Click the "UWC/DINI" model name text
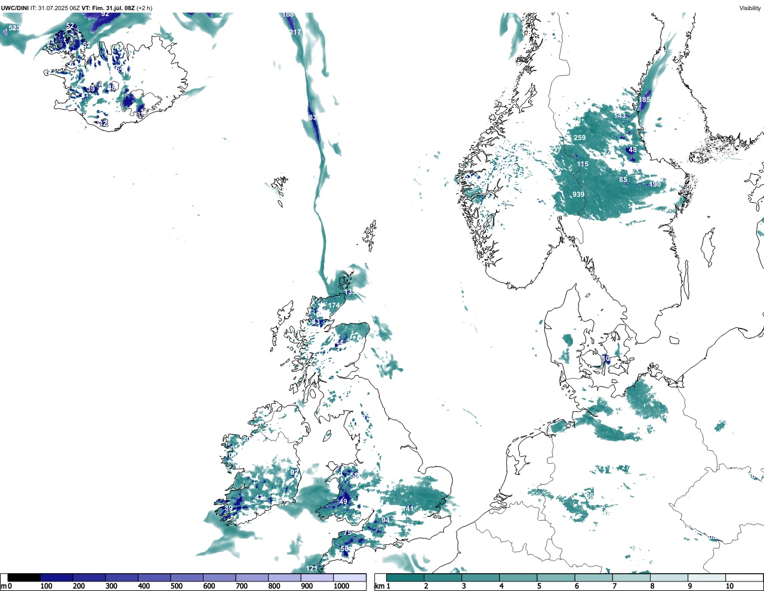Screen dimensions: 764x591 pos(15,8)
